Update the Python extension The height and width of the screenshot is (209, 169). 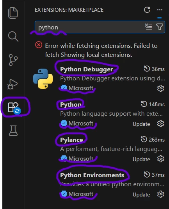coord(141,124)
